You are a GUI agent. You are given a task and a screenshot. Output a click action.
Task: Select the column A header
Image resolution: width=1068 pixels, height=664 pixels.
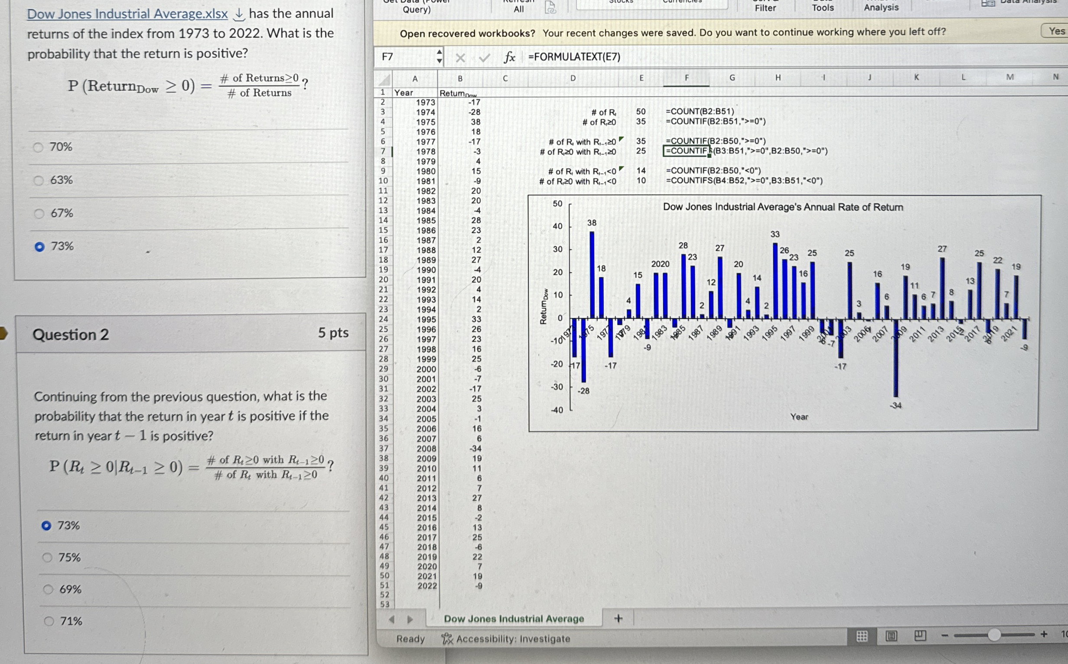click(x=415, y=79)
